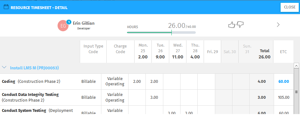Close the Resource Timesheet detail panel
The image size is (300, 115).
click(x=290, y=7)
